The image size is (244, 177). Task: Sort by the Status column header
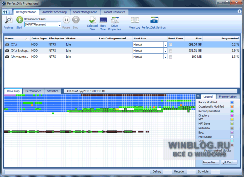[x=81, y=39]
